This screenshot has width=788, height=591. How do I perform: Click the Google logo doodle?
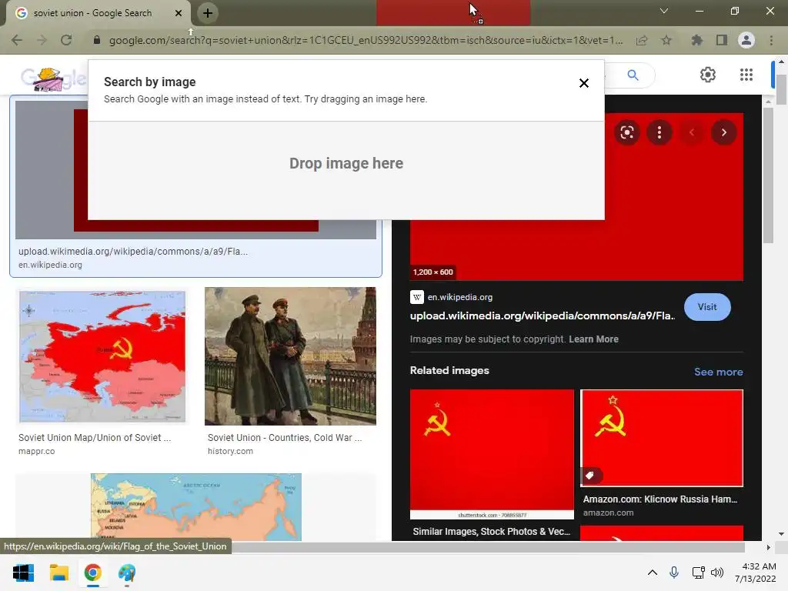click(x=53, y=78)
